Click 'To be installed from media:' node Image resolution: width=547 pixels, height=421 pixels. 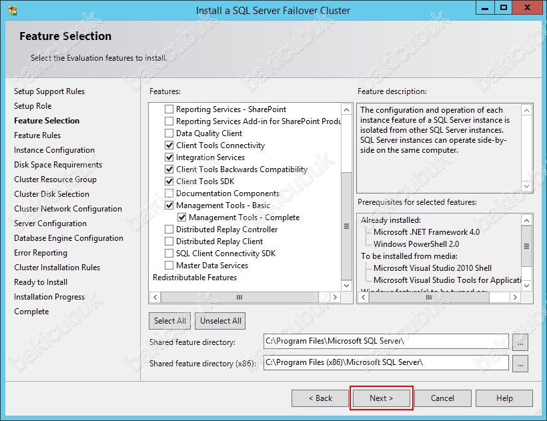click(409, 256)
